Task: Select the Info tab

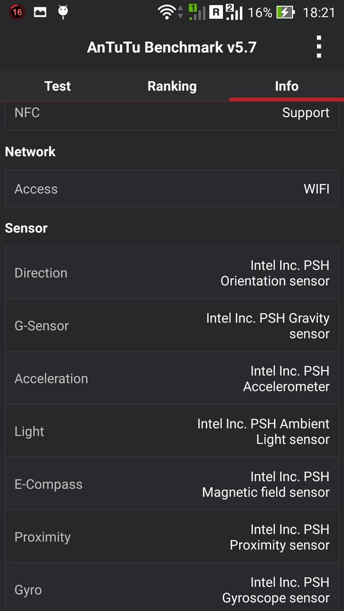Action: point(287,86)
